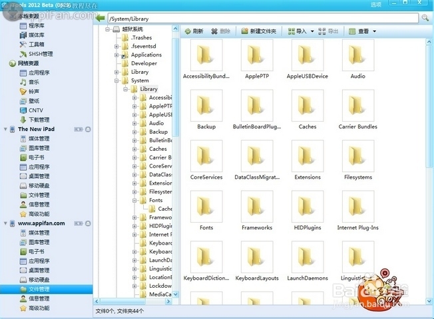Collapse www.appifan.com device section
Viewport: 434px width, 319px height.
pyautogui.click(x=5, y=223)
